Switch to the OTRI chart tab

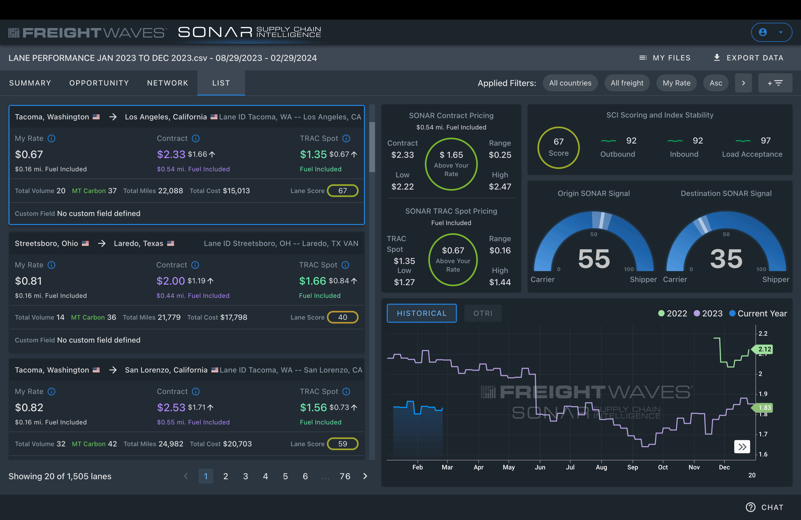[483, 313]
